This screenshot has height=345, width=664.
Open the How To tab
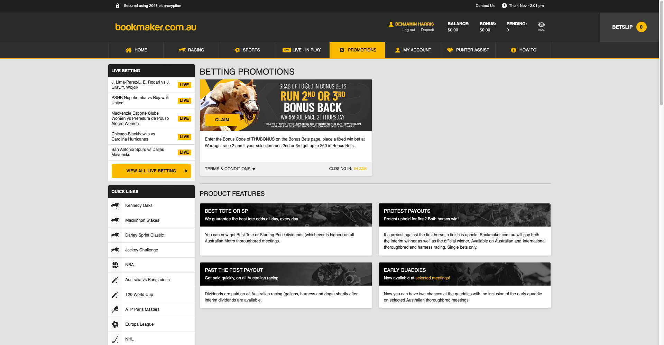click(523, 50)
